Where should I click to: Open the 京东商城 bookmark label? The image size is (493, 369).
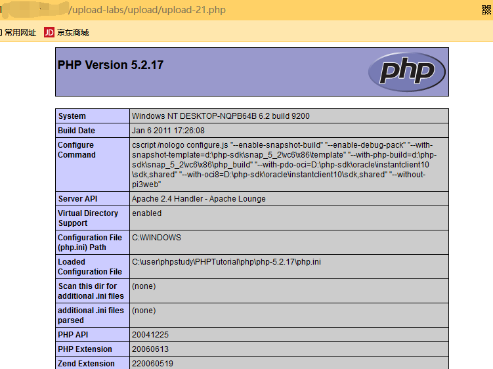coord(73,32)
